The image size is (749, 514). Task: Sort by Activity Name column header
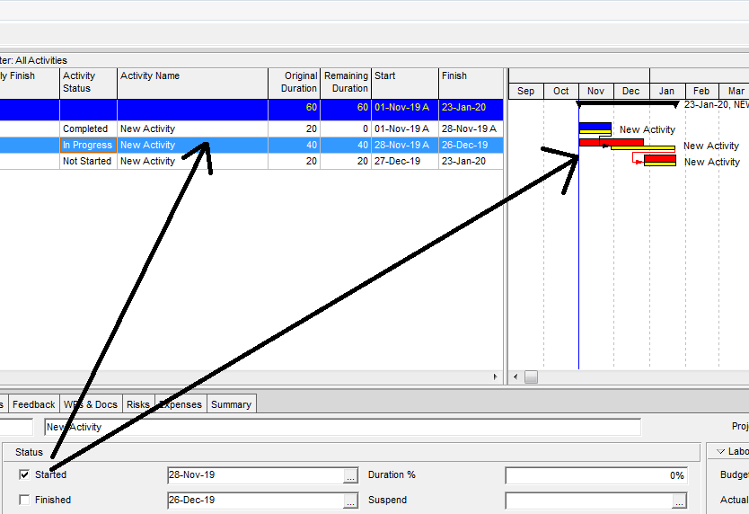point(192,83)
